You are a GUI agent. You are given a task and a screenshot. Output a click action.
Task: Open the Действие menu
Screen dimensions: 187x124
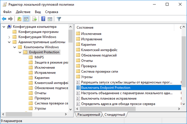coord(23,12)
